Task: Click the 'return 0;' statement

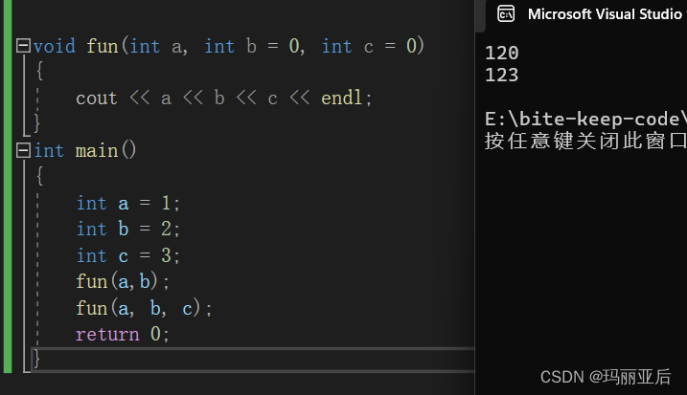Action: click(123, 334)
